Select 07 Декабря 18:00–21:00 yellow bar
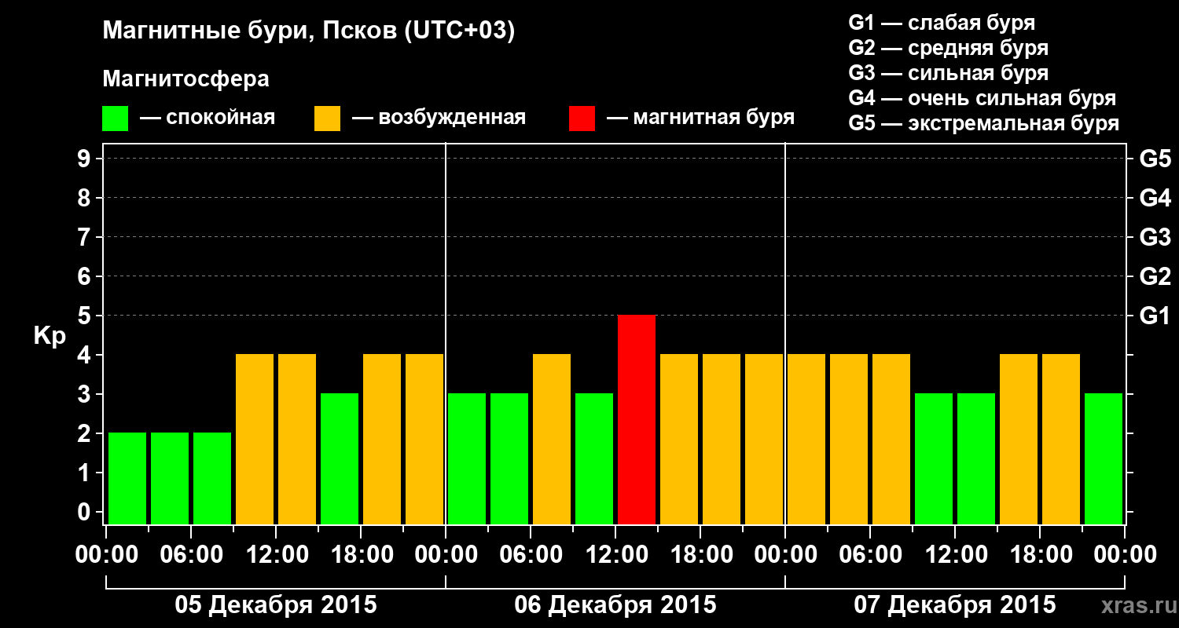Image resolution: width=1179 pixels, height=628 pixels. click(x=1061, y=439)
